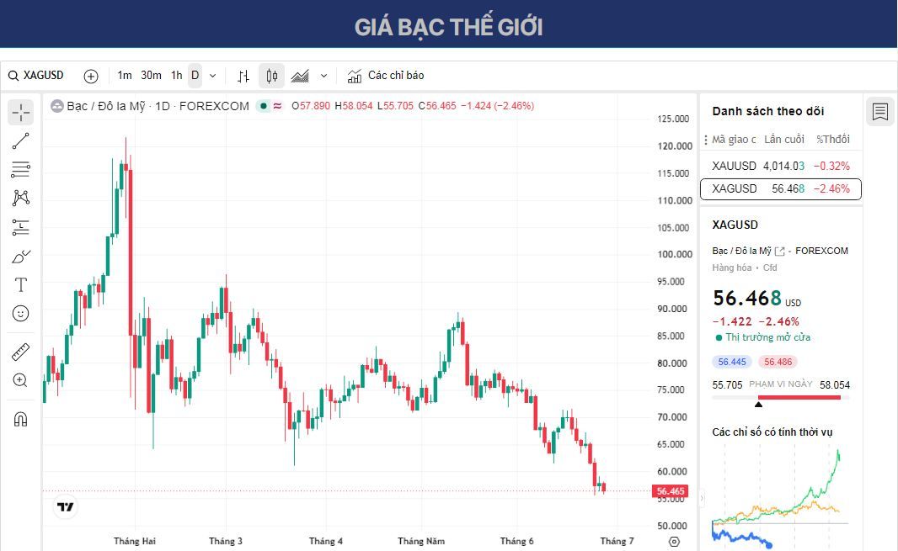
Task: Click the cloud icon beside symbol title
Action: click(56, 106)
